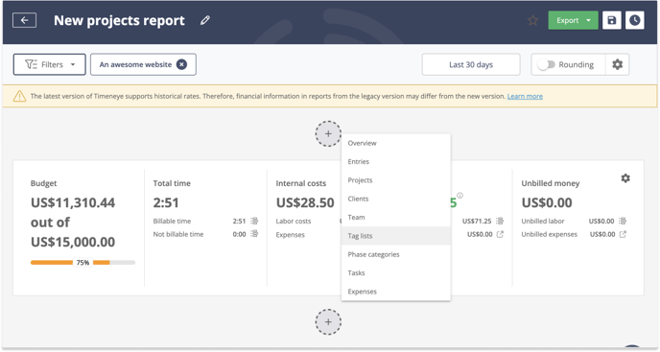Click Budget amount US$11,310.44
The height and width of the screenshot is (352, 660).
click(73, 202)
